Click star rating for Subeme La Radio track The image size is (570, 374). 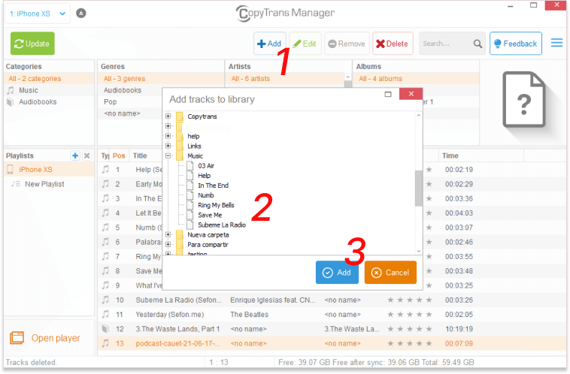410,300
